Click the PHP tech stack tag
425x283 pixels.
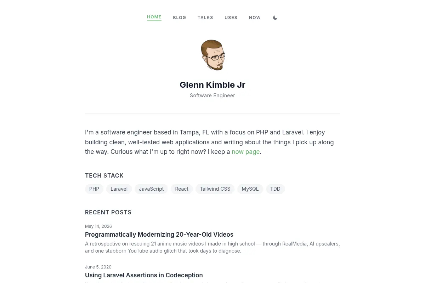[x=94, y=189]
